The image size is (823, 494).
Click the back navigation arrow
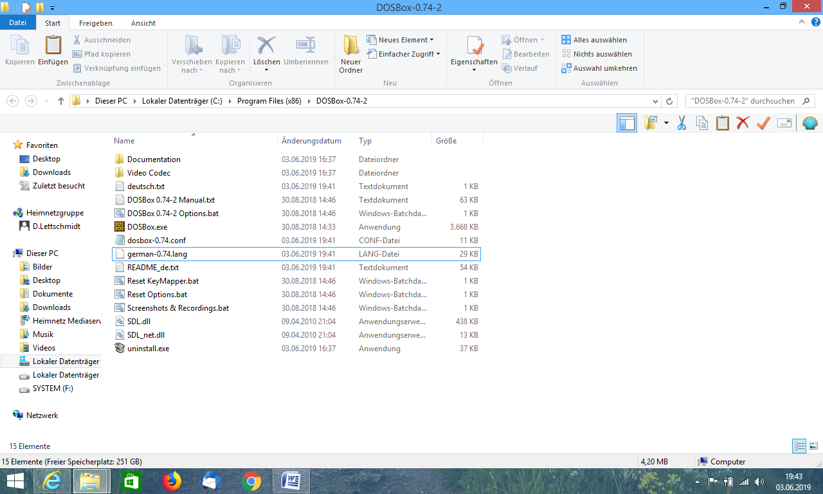(x=12, y=101)
